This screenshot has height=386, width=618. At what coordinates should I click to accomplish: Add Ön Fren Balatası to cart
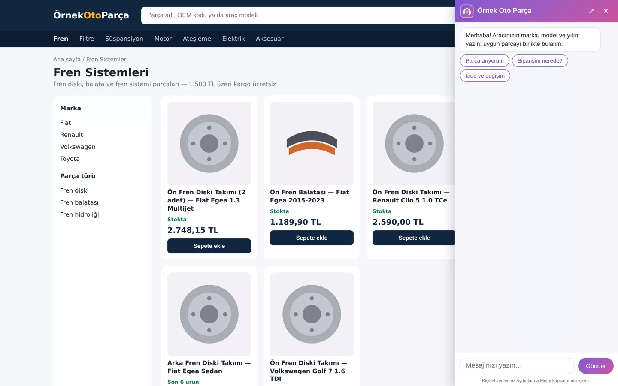[312, 238]
